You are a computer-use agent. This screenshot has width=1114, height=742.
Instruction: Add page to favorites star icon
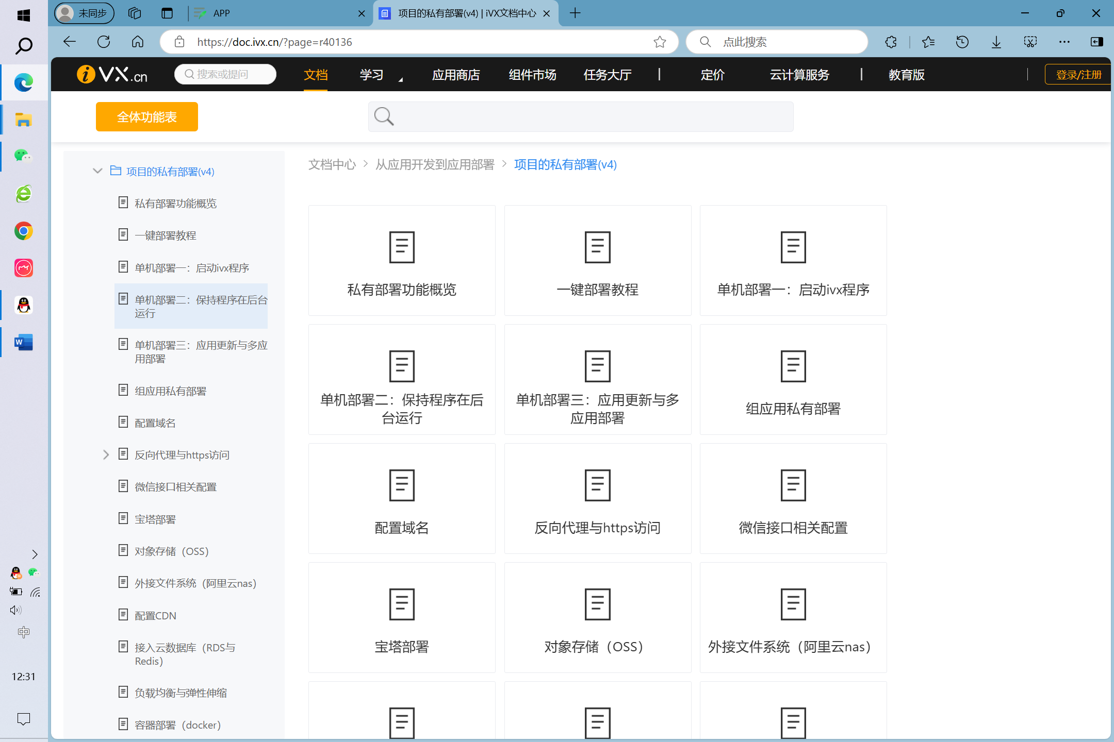click(x=660, y=42)
